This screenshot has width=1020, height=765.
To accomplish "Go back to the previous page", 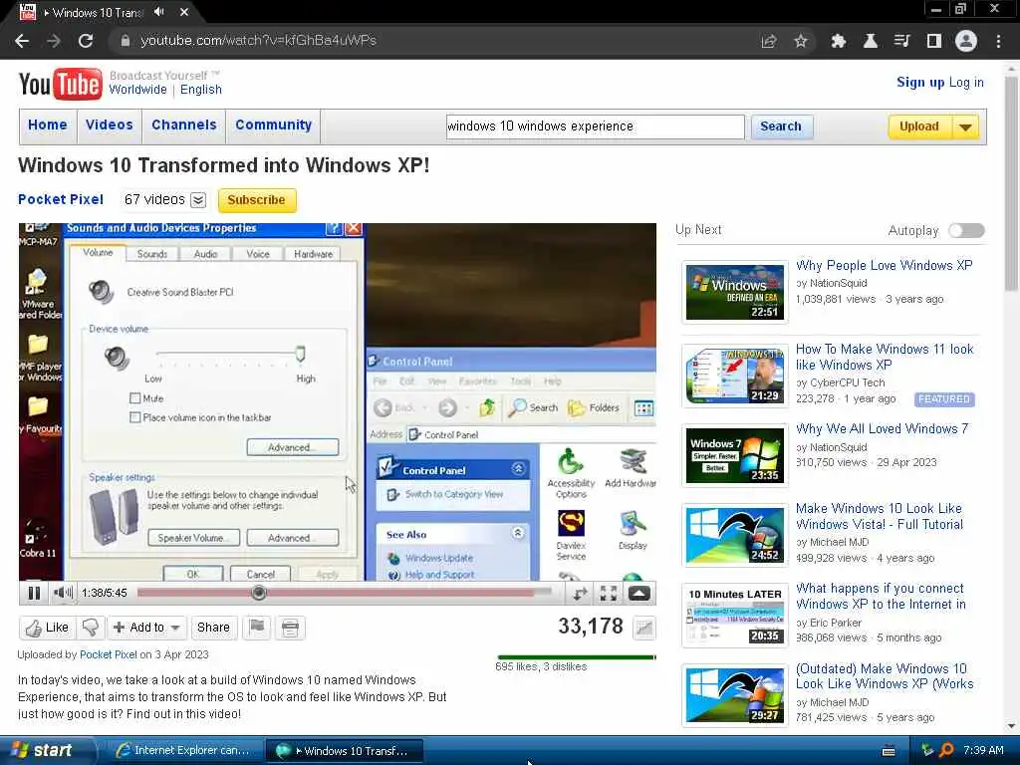I will (x=22, y=41).
